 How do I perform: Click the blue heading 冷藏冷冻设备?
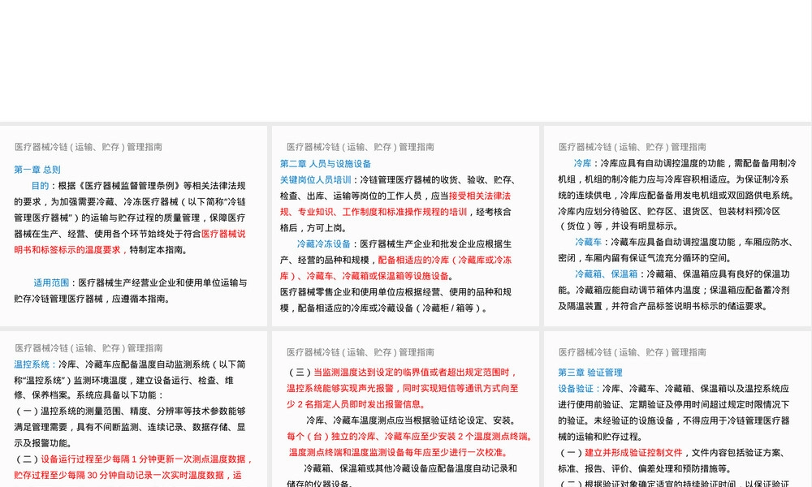point(324,243)
